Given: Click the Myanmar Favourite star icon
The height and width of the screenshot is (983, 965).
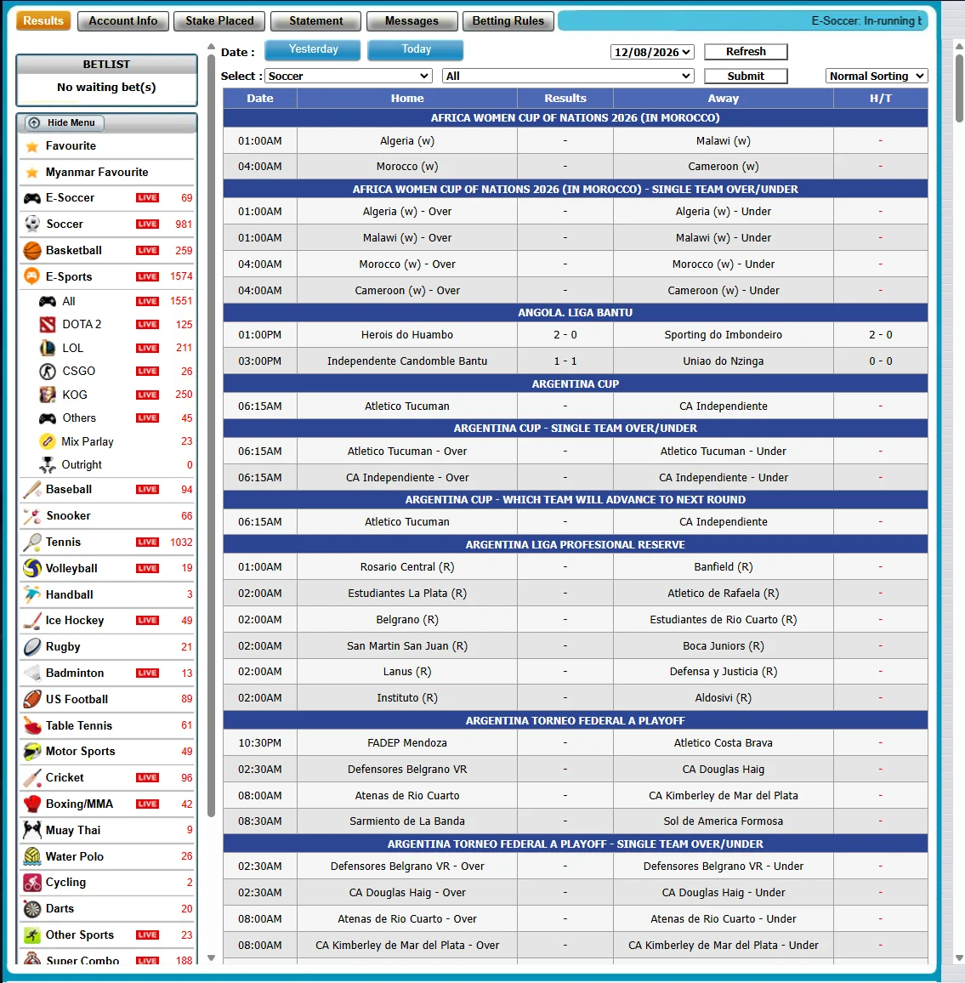Looking at the screenshot, I should [31, 173].
